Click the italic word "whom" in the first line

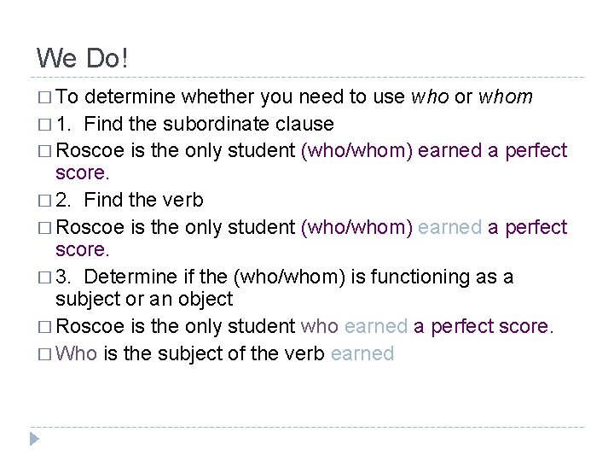pyautogui.click(x=506, y=98)
